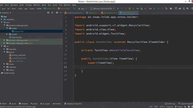Viewport: 193px width, 108px height.
Task: Open the Logcat tool window
Action: pos(45,104)
